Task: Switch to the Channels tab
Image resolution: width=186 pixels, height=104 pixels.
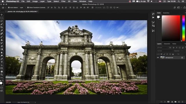Action: 167,44
